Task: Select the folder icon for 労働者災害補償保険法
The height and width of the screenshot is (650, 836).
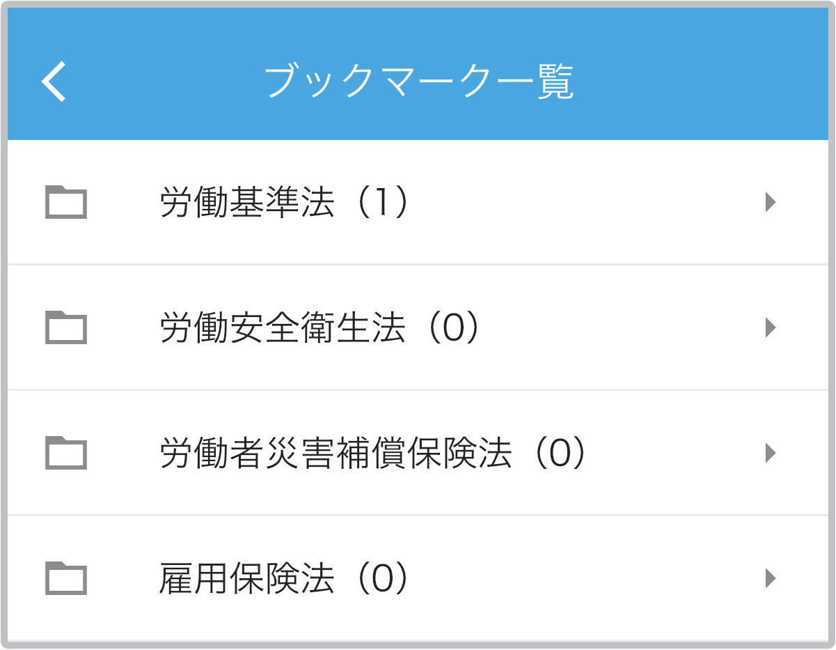Action: pos(66,453)
